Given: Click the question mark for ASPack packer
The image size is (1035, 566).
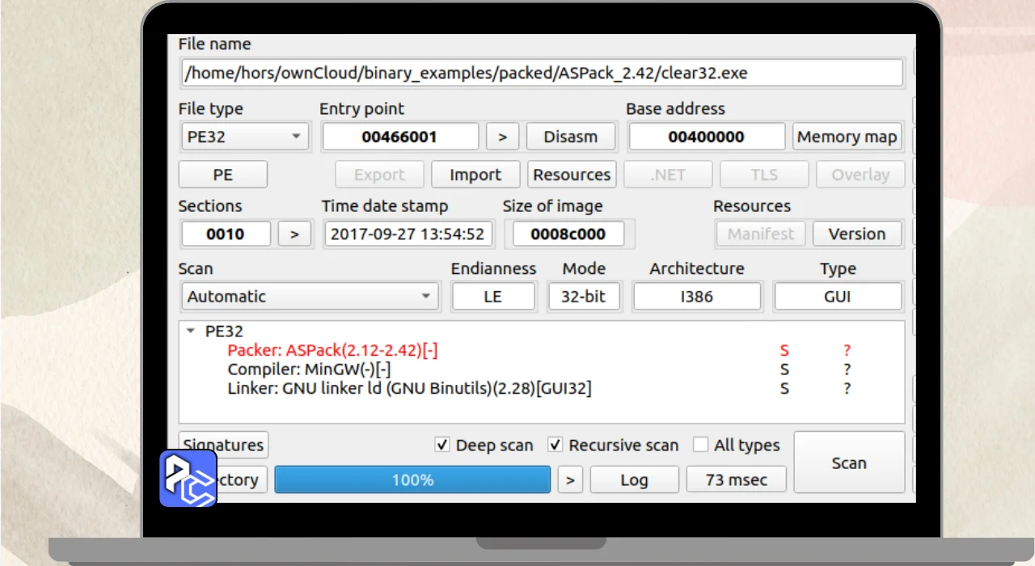Looking at the screenshot, I should coord(847,350).
